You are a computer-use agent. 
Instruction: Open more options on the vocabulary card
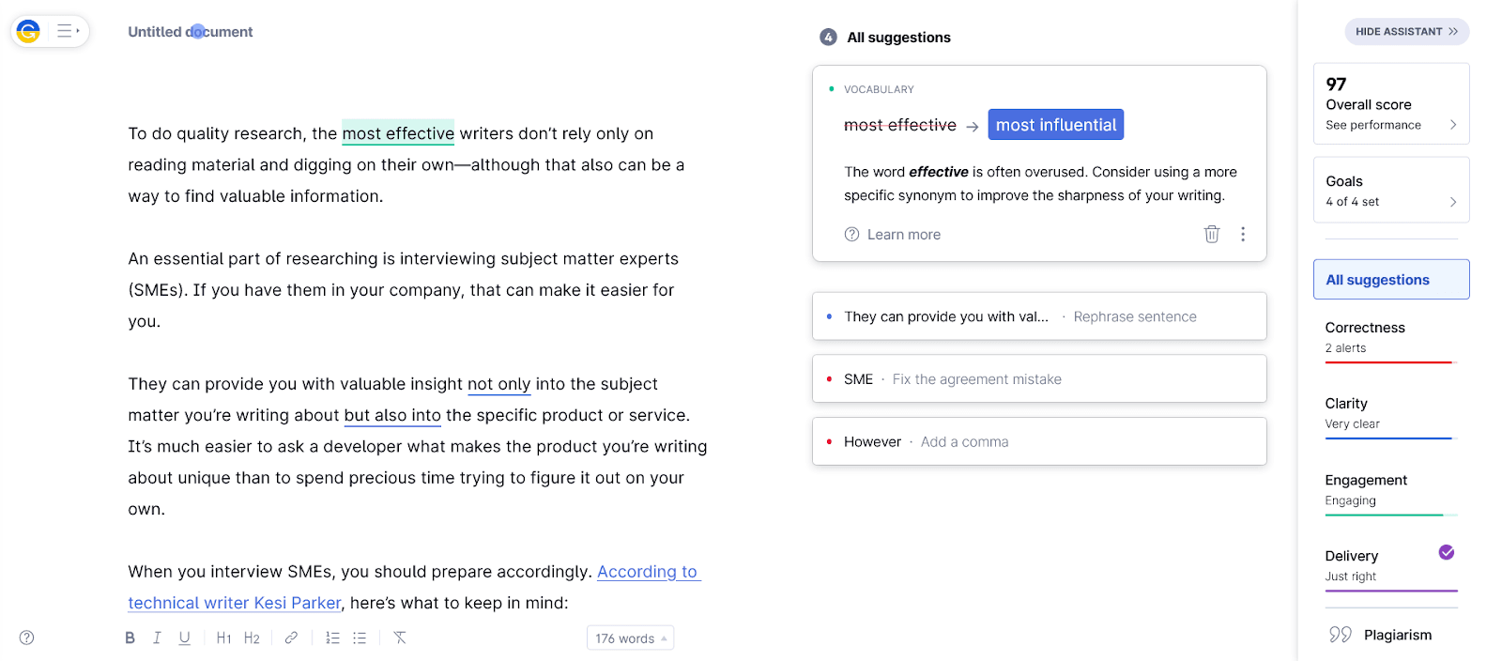(1242, 234)
